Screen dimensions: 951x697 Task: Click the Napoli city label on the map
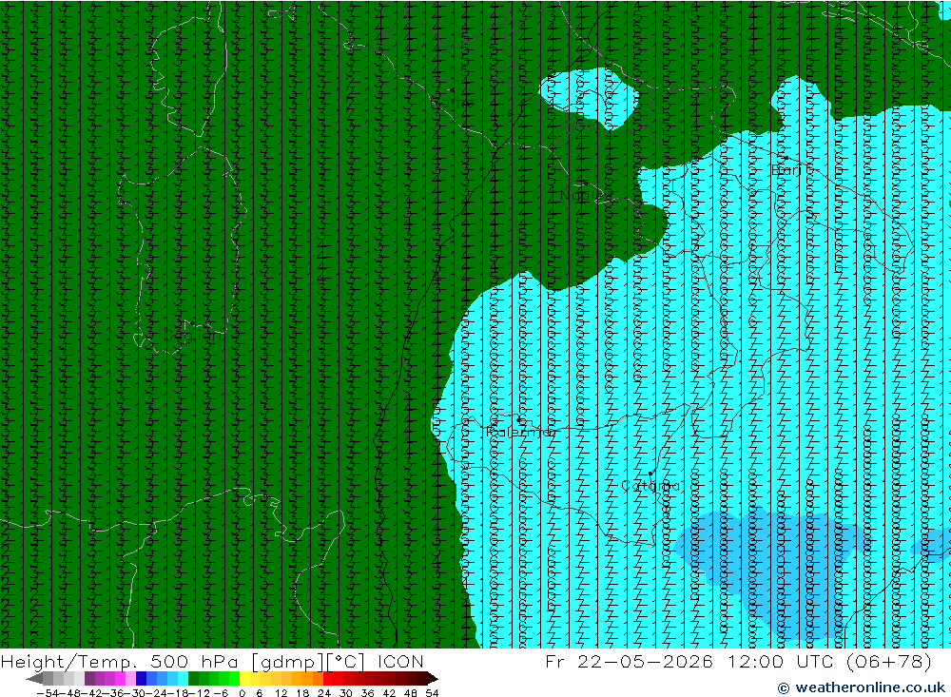click(x=586, y=195)
